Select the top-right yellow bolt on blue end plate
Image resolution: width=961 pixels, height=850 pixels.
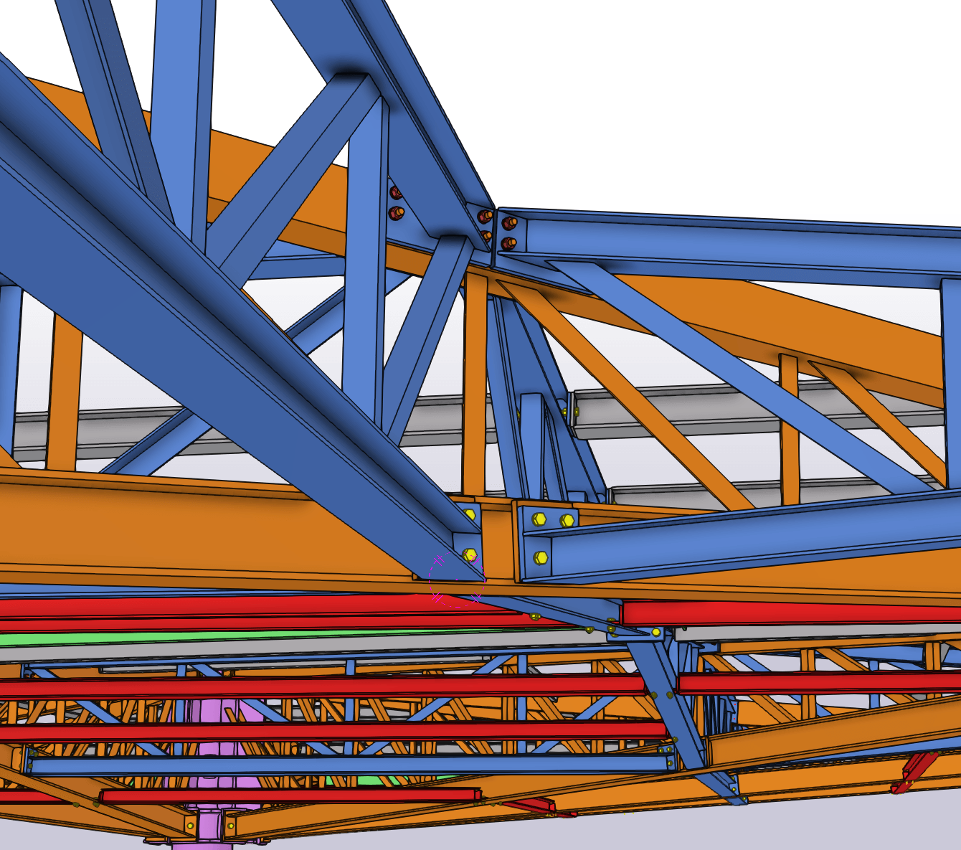click(567, 520)
